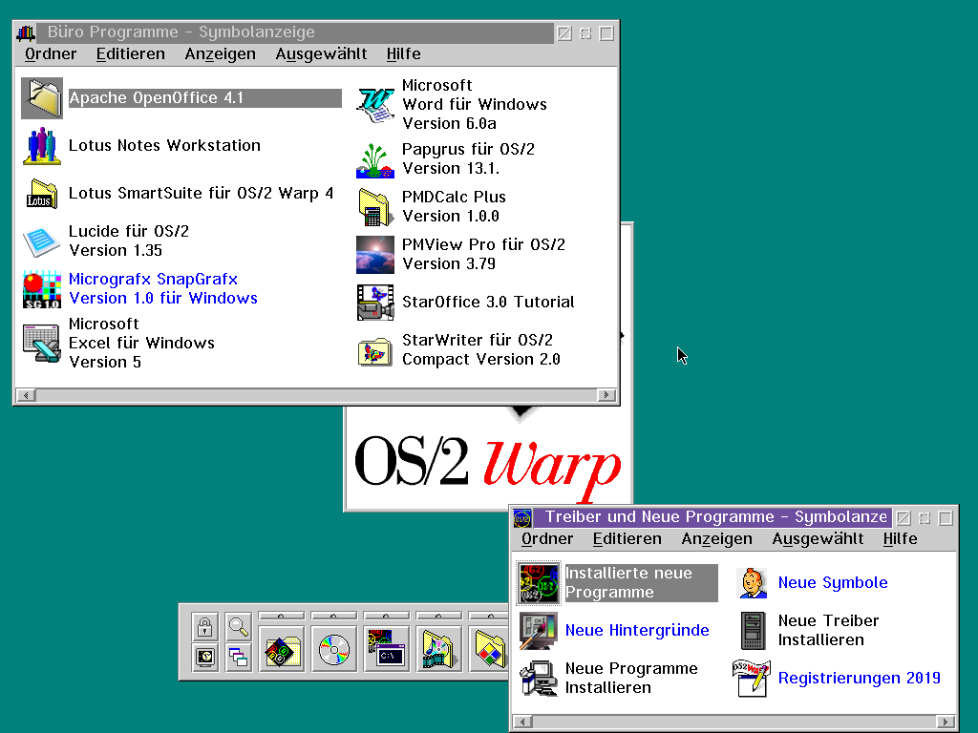This screenshot has width=978, height=733.
Task: Select Microsoft Word für Windows icon
Action: 374,105
